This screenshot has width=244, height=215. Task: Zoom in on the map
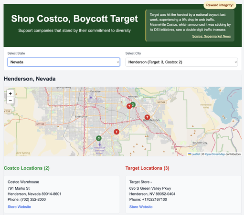[x=11, y=93]
